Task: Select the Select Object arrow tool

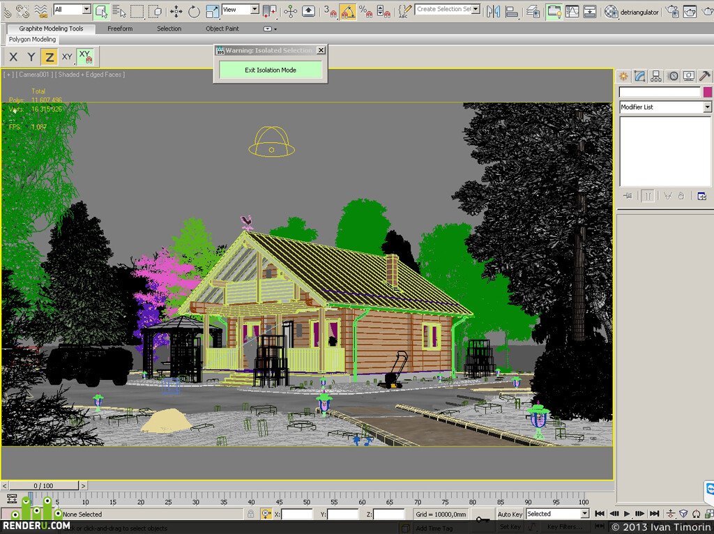Action: (101, 11)
